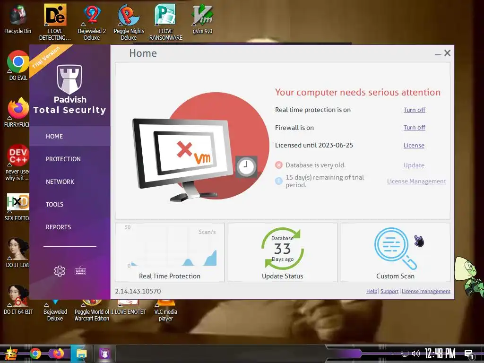Open the Help link in footer
This screenshot has height=363, width=484.
pos(372,291)
